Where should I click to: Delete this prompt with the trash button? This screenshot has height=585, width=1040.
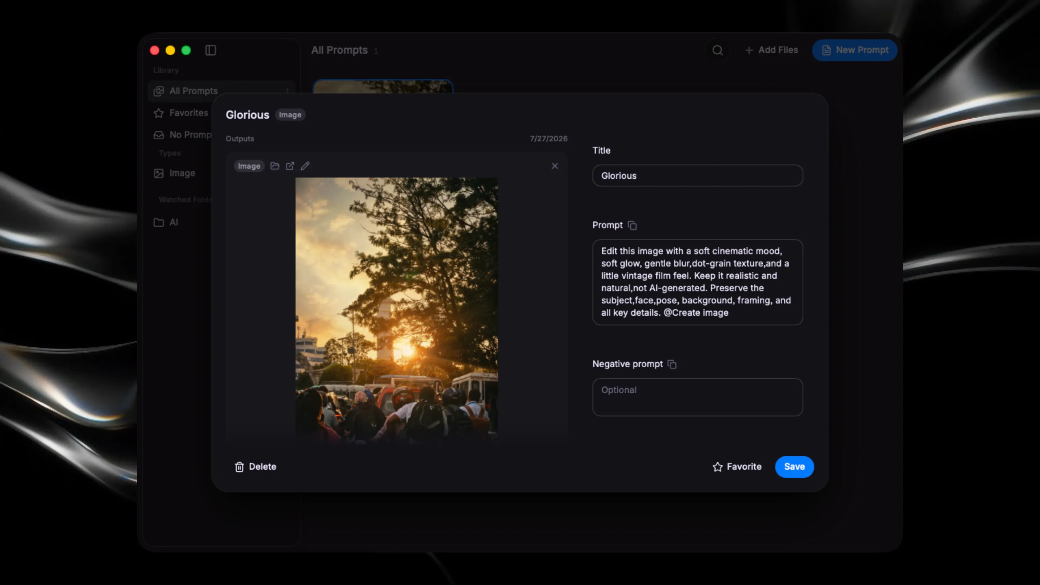(x=255, y=467)
